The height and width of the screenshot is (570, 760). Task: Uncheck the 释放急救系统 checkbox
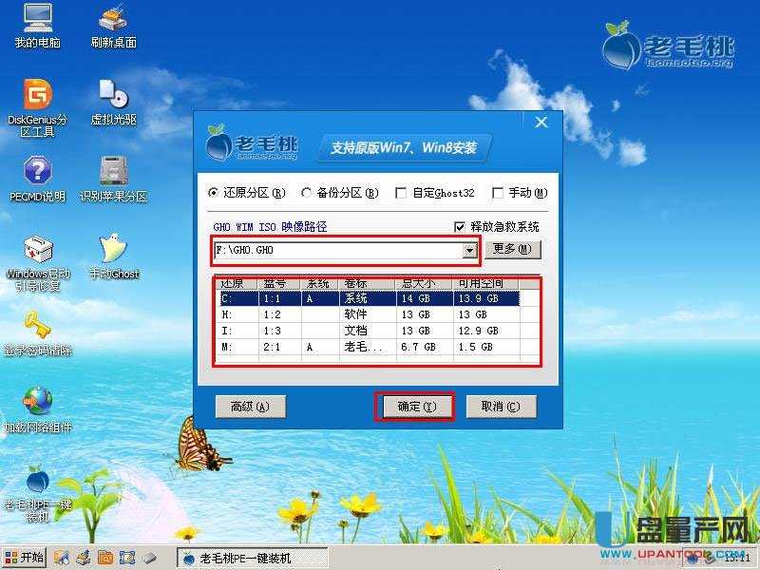461,227
